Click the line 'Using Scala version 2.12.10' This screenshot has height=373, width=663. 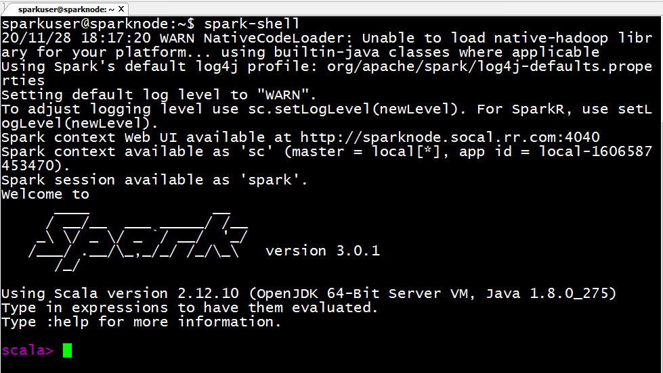120,293
